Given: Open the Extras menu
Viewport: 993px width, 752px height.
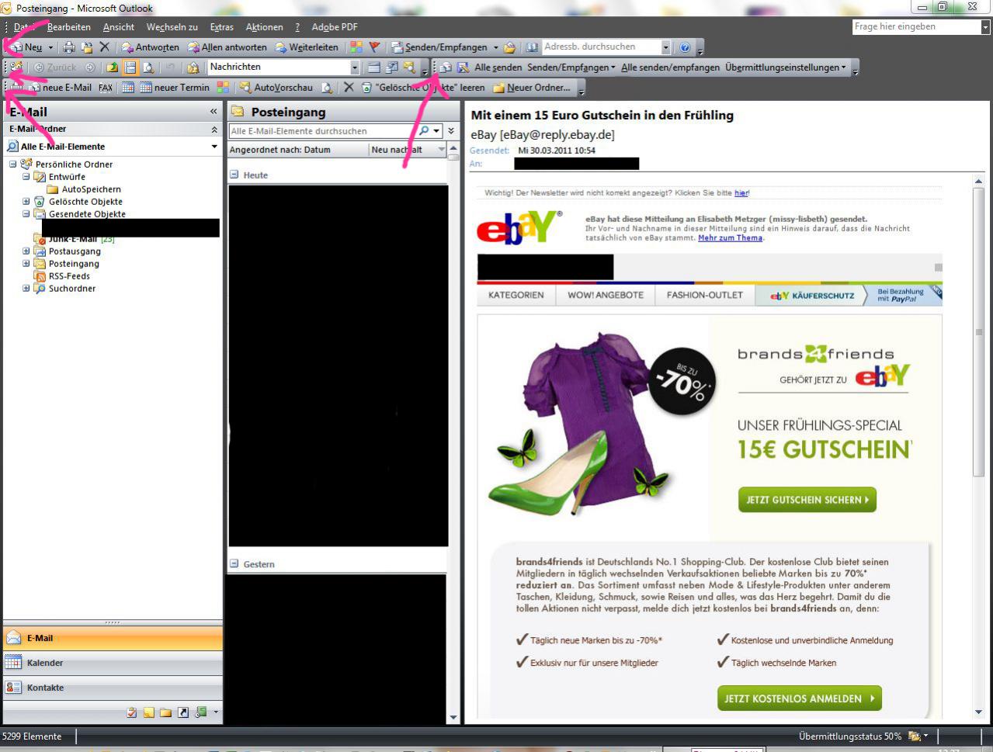Looking at the screenshot, I should point(221,27).
